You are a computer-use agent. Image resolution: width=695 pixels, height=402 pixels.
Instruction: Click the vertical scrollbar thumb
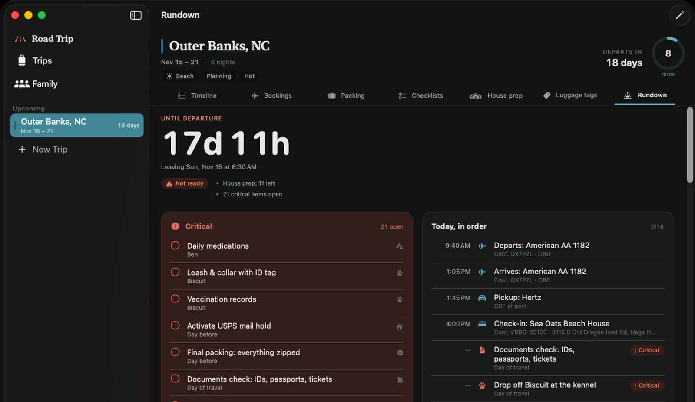tap(690, 145)
